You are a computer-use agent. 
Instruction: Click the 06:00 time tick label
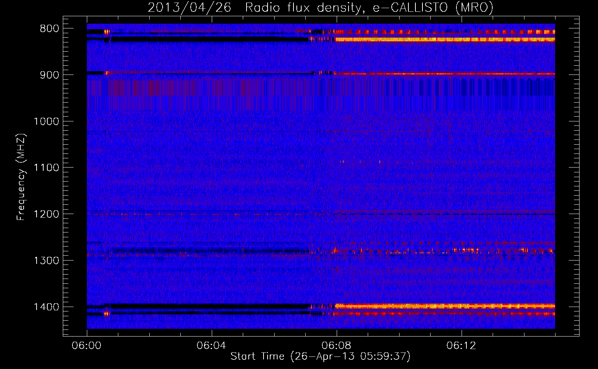click(x=87, y=346)
